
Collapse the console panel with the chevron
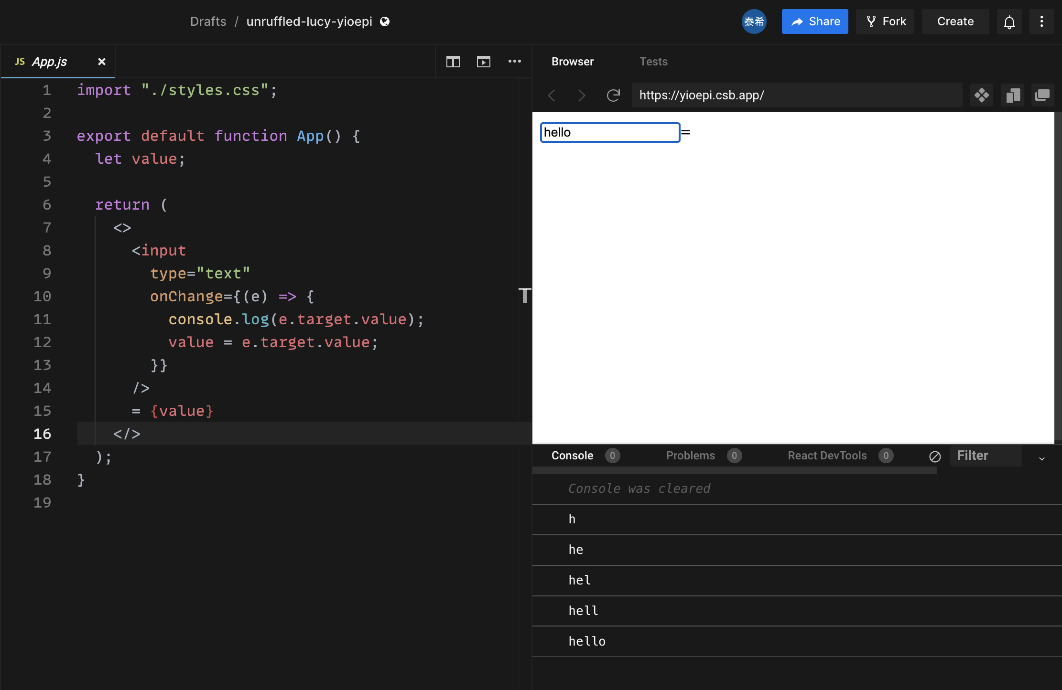tap(1041, 458)
